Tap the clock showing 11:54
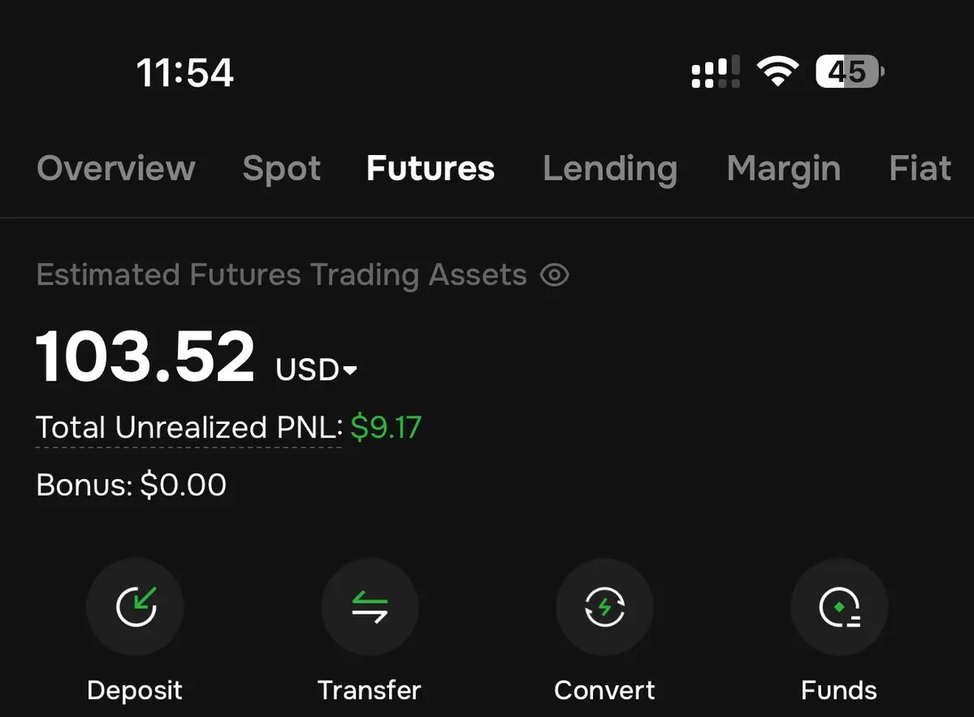This screenshot has width=974, height=717. 184,72
